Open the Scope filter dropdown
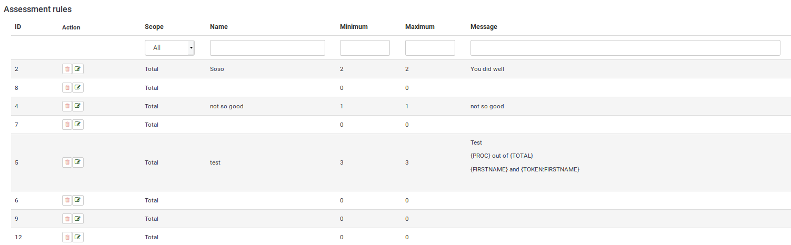The height and width of the screenshot is (245, 791). tap(169, 48)
